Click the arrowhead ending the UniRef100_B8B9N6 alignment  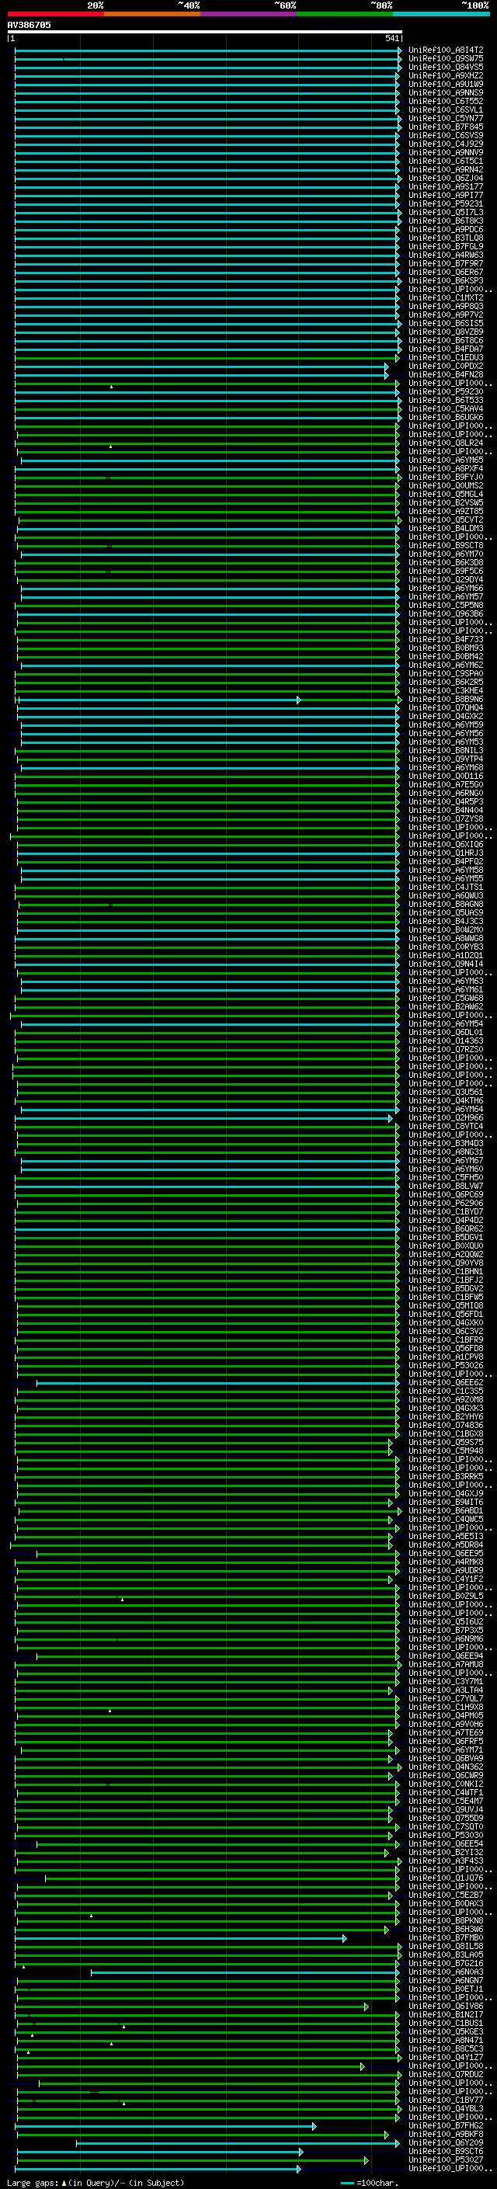298,700
